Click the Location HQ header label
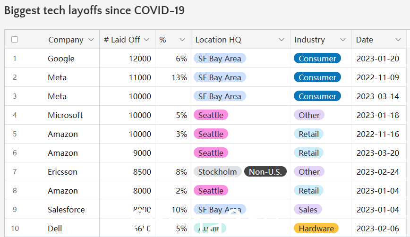 point(218,40)
